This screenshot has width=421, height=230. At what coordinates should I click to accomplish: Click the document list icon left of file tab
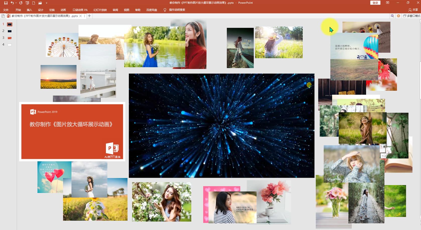tap(3, 16)
